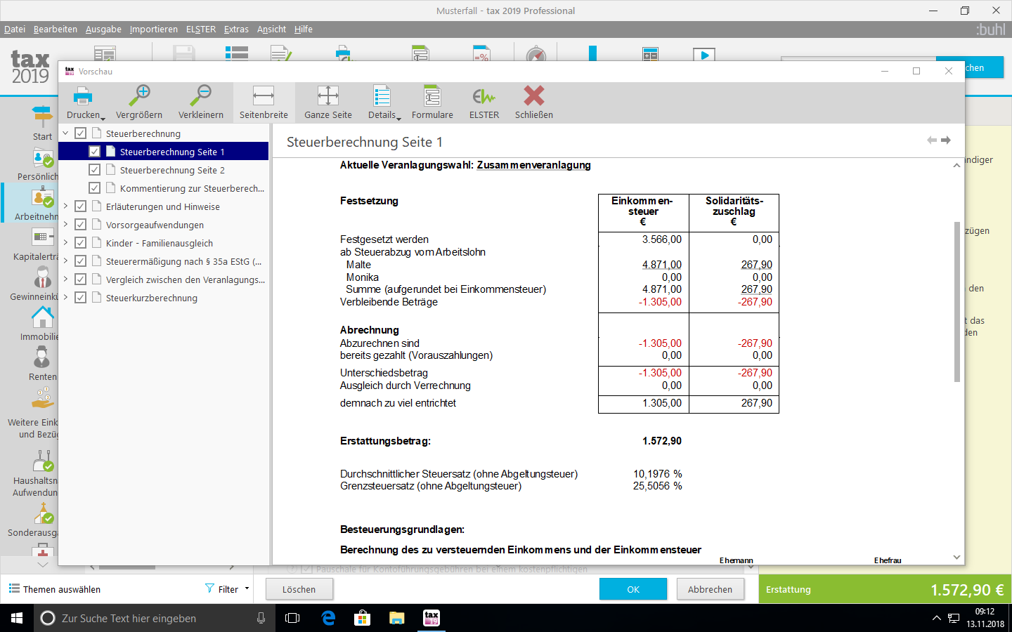Open Windows Start menu
Image resolution: width=1012 pixels, height=632 pixels.
(x=17, y=618)
